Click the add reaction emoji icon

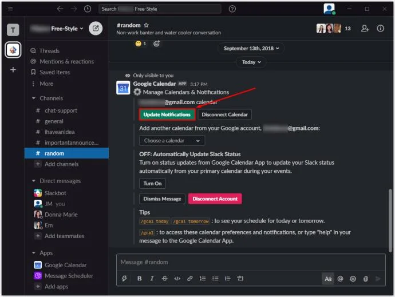pyautogui.click(x=156, y=43)
